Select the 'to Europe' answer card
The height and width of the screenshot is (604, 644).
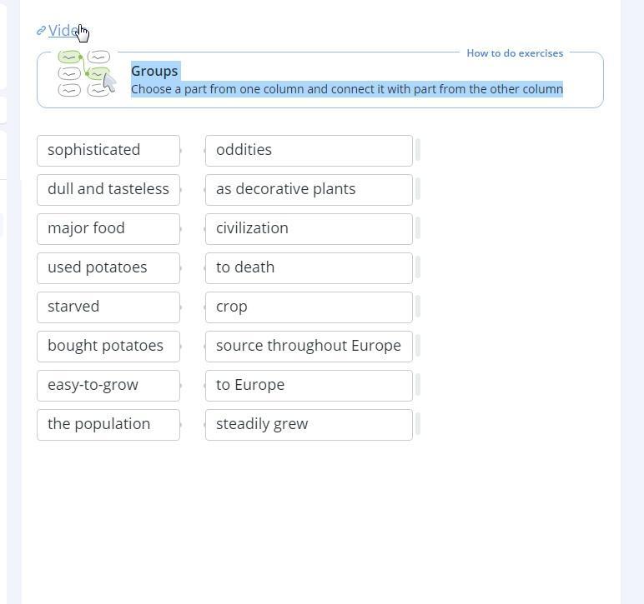[x=309, y=386]
